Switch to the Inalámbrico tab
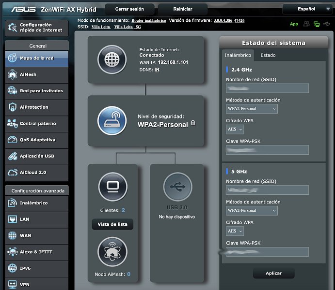This screenshot has height=290, width=335. [x=238, y=56]
